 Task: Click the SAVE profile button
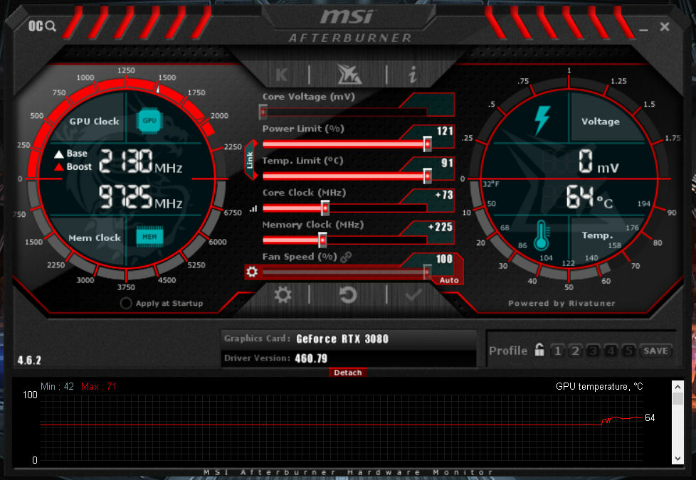[655, 351]
